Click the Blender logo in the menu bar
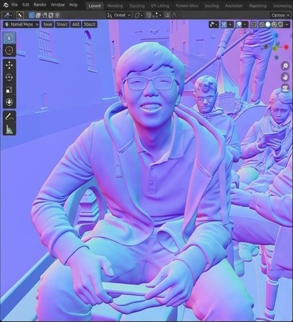The width and height of the screenshot is (293, 322). pyautogui.click(x=6, y=5)
